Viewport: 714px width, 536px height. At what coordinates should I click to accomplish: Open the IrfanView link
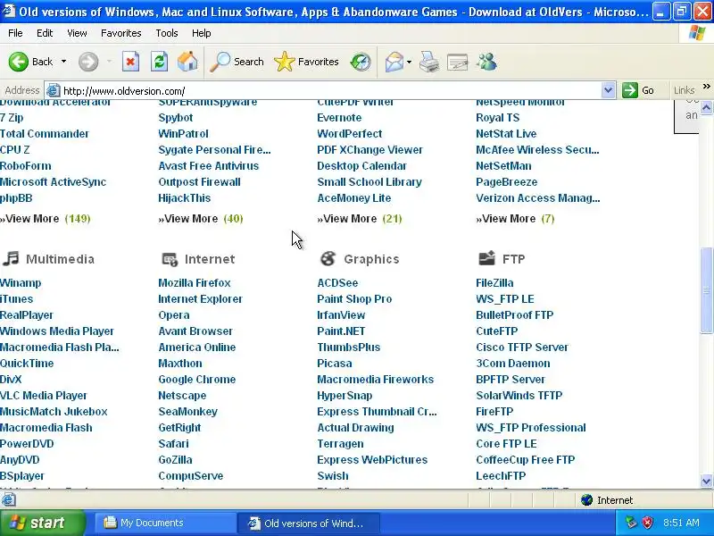tap(341, 315)
